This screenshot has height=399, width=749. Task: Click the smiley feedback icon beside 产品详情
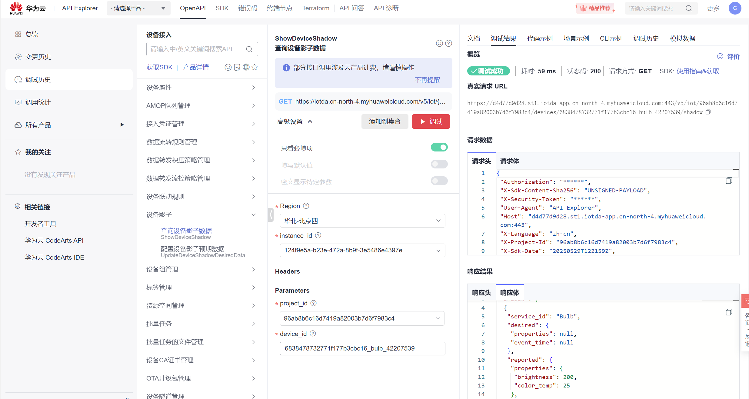228,67
